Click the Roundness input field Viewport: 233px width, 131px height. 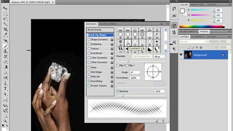point(135,78)
